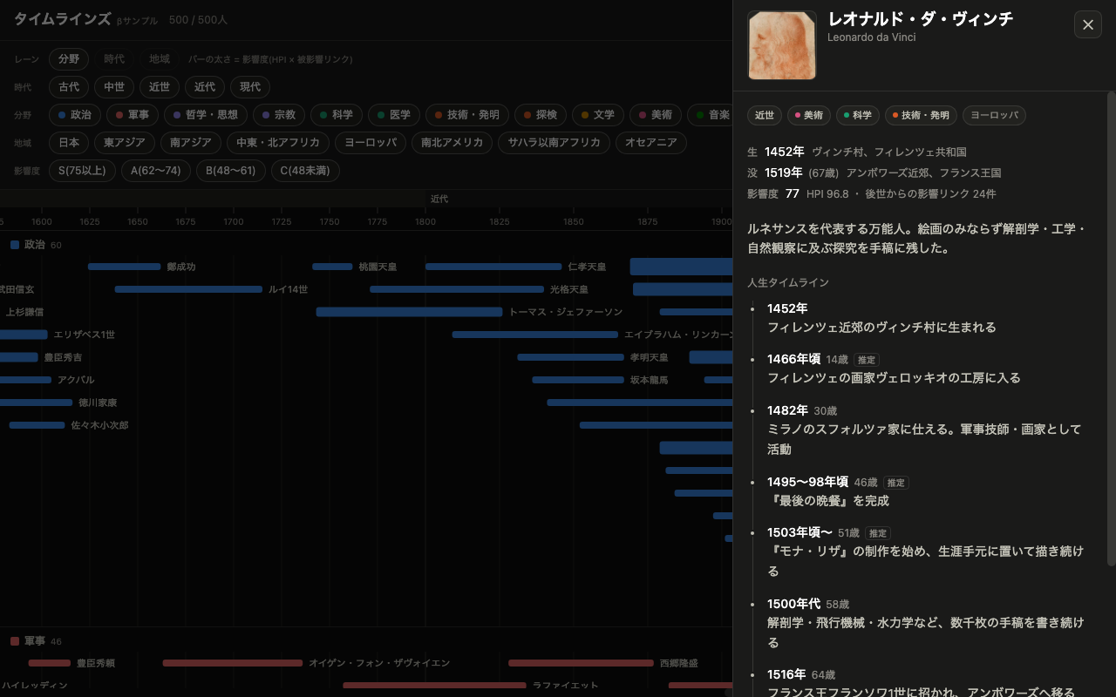Toggle the 近代 era filter
Image resolution: width=1116 pixels, height=697 pixels.
(205, 87)
